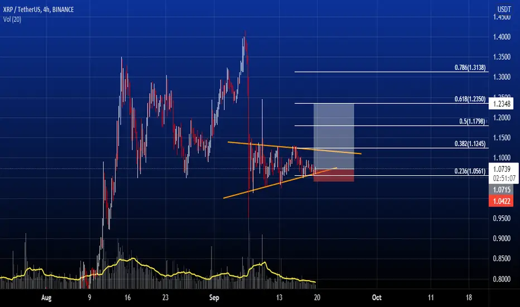Click the 1.4000 price axis label
Image resolution: width=520 pixels, height=307 pixels.
click(x=502, y=37)
